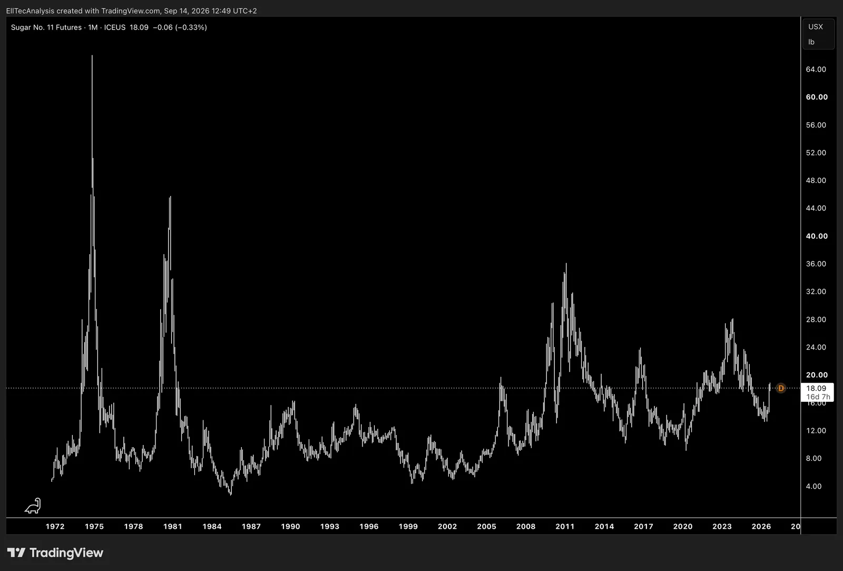843x571 pixels.
Task: Click 1990 on the time axis
Action: coord(290,526)
